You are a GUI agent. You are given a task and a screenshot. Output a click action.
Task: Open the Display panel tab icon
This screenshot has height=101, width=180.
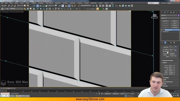click(x=174, y=12)
